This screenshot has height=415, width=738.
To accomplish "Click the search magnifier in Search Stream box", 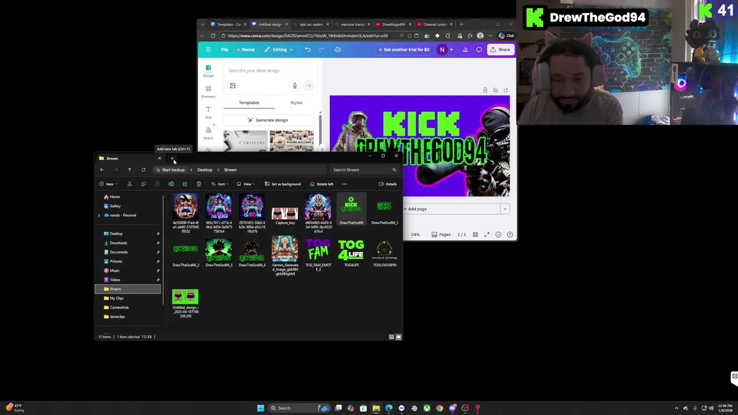I will point(394,170).
